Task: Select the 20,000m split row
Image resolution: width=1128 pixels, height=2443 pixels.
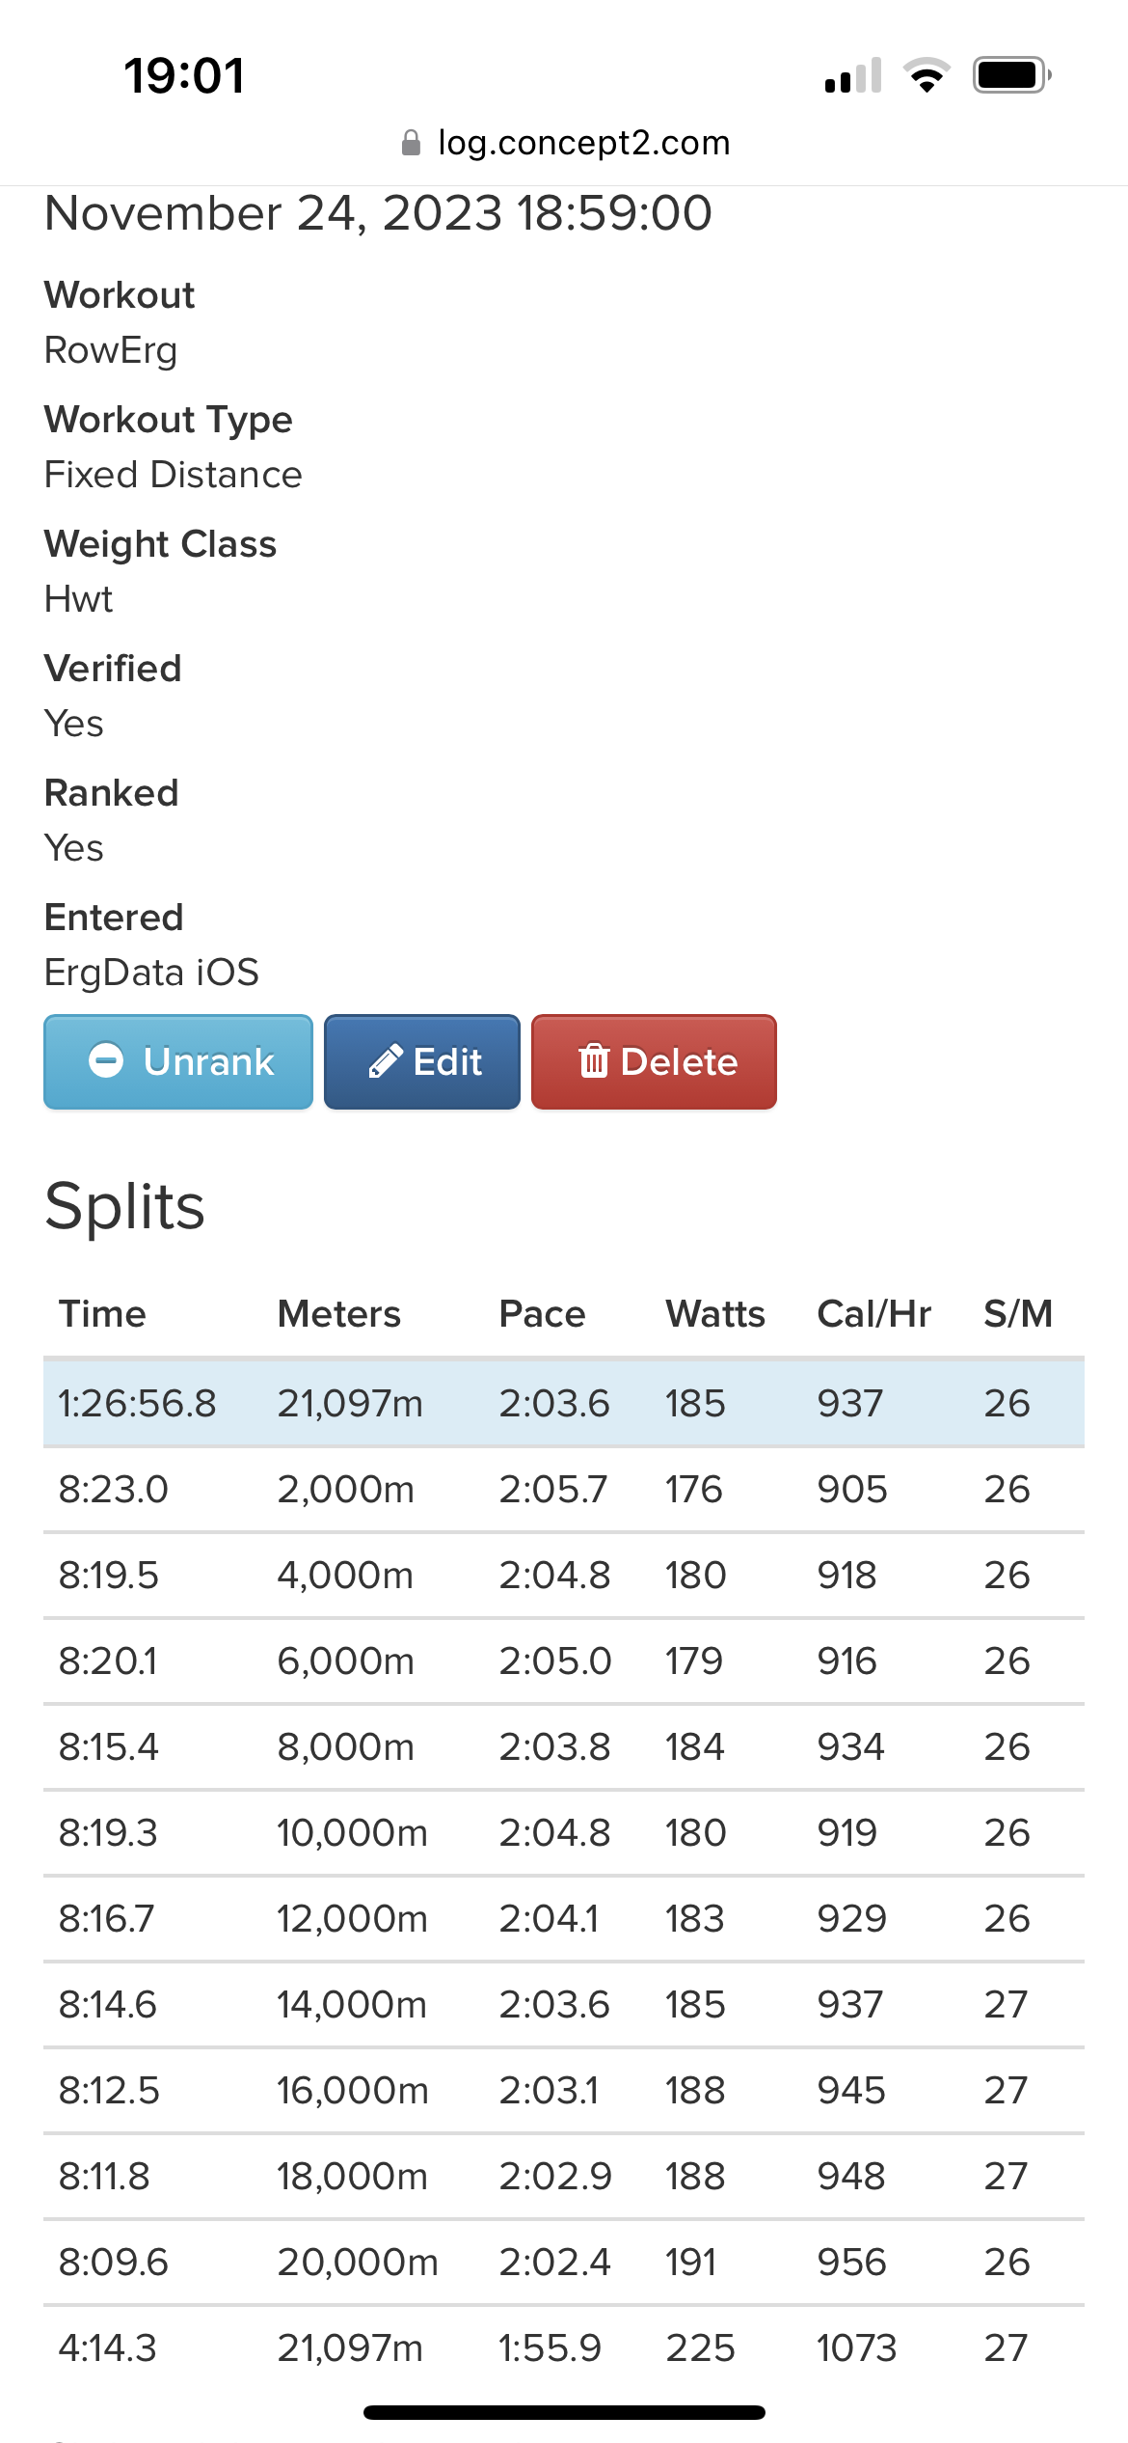Action: coord(564,2262)
